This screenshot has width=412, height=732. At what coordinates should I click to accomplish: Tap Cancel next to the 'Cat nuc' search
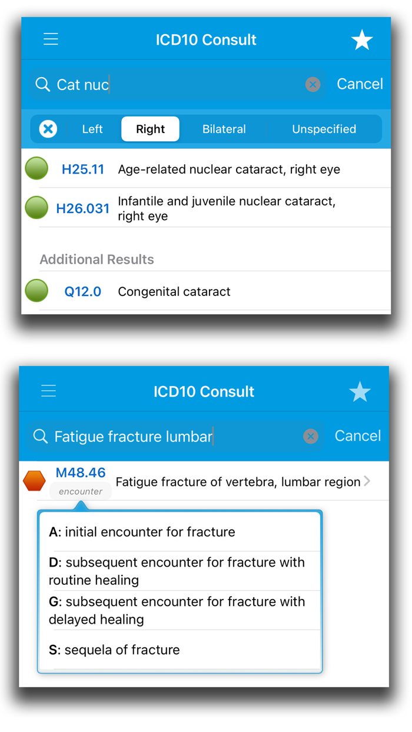click(x=360, y=84)
